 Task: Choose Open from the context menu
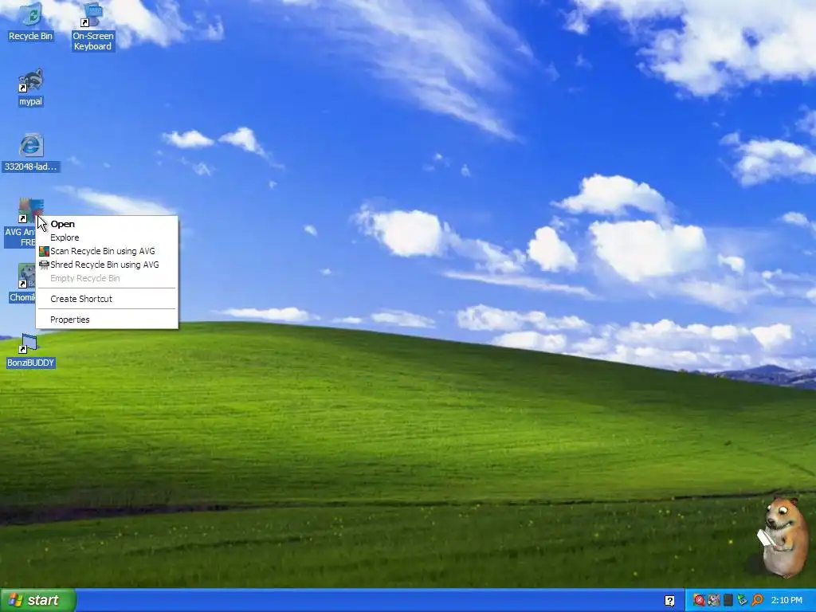coord(107,224)
